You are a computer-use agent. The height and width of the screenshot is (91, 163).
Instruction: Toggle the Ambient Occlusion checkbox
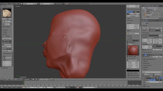pos(127,60)
